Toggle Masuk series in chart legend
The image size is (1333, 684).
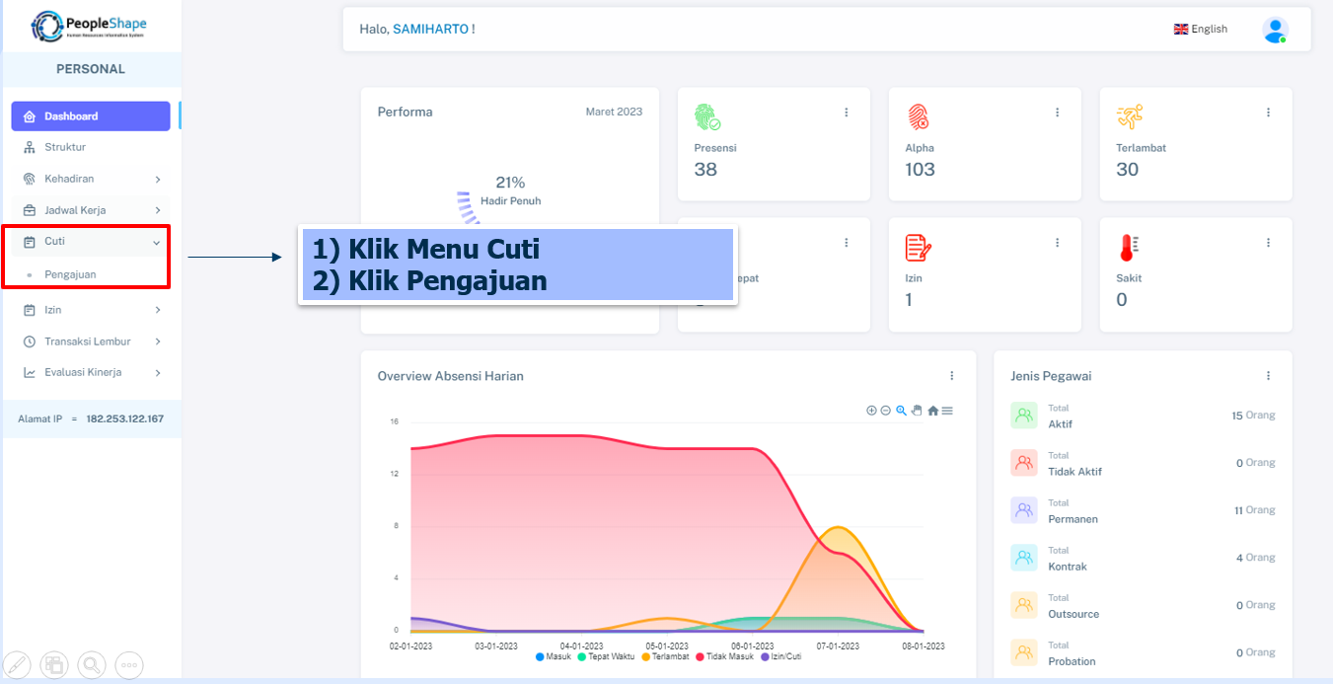[x=553, y=656]
